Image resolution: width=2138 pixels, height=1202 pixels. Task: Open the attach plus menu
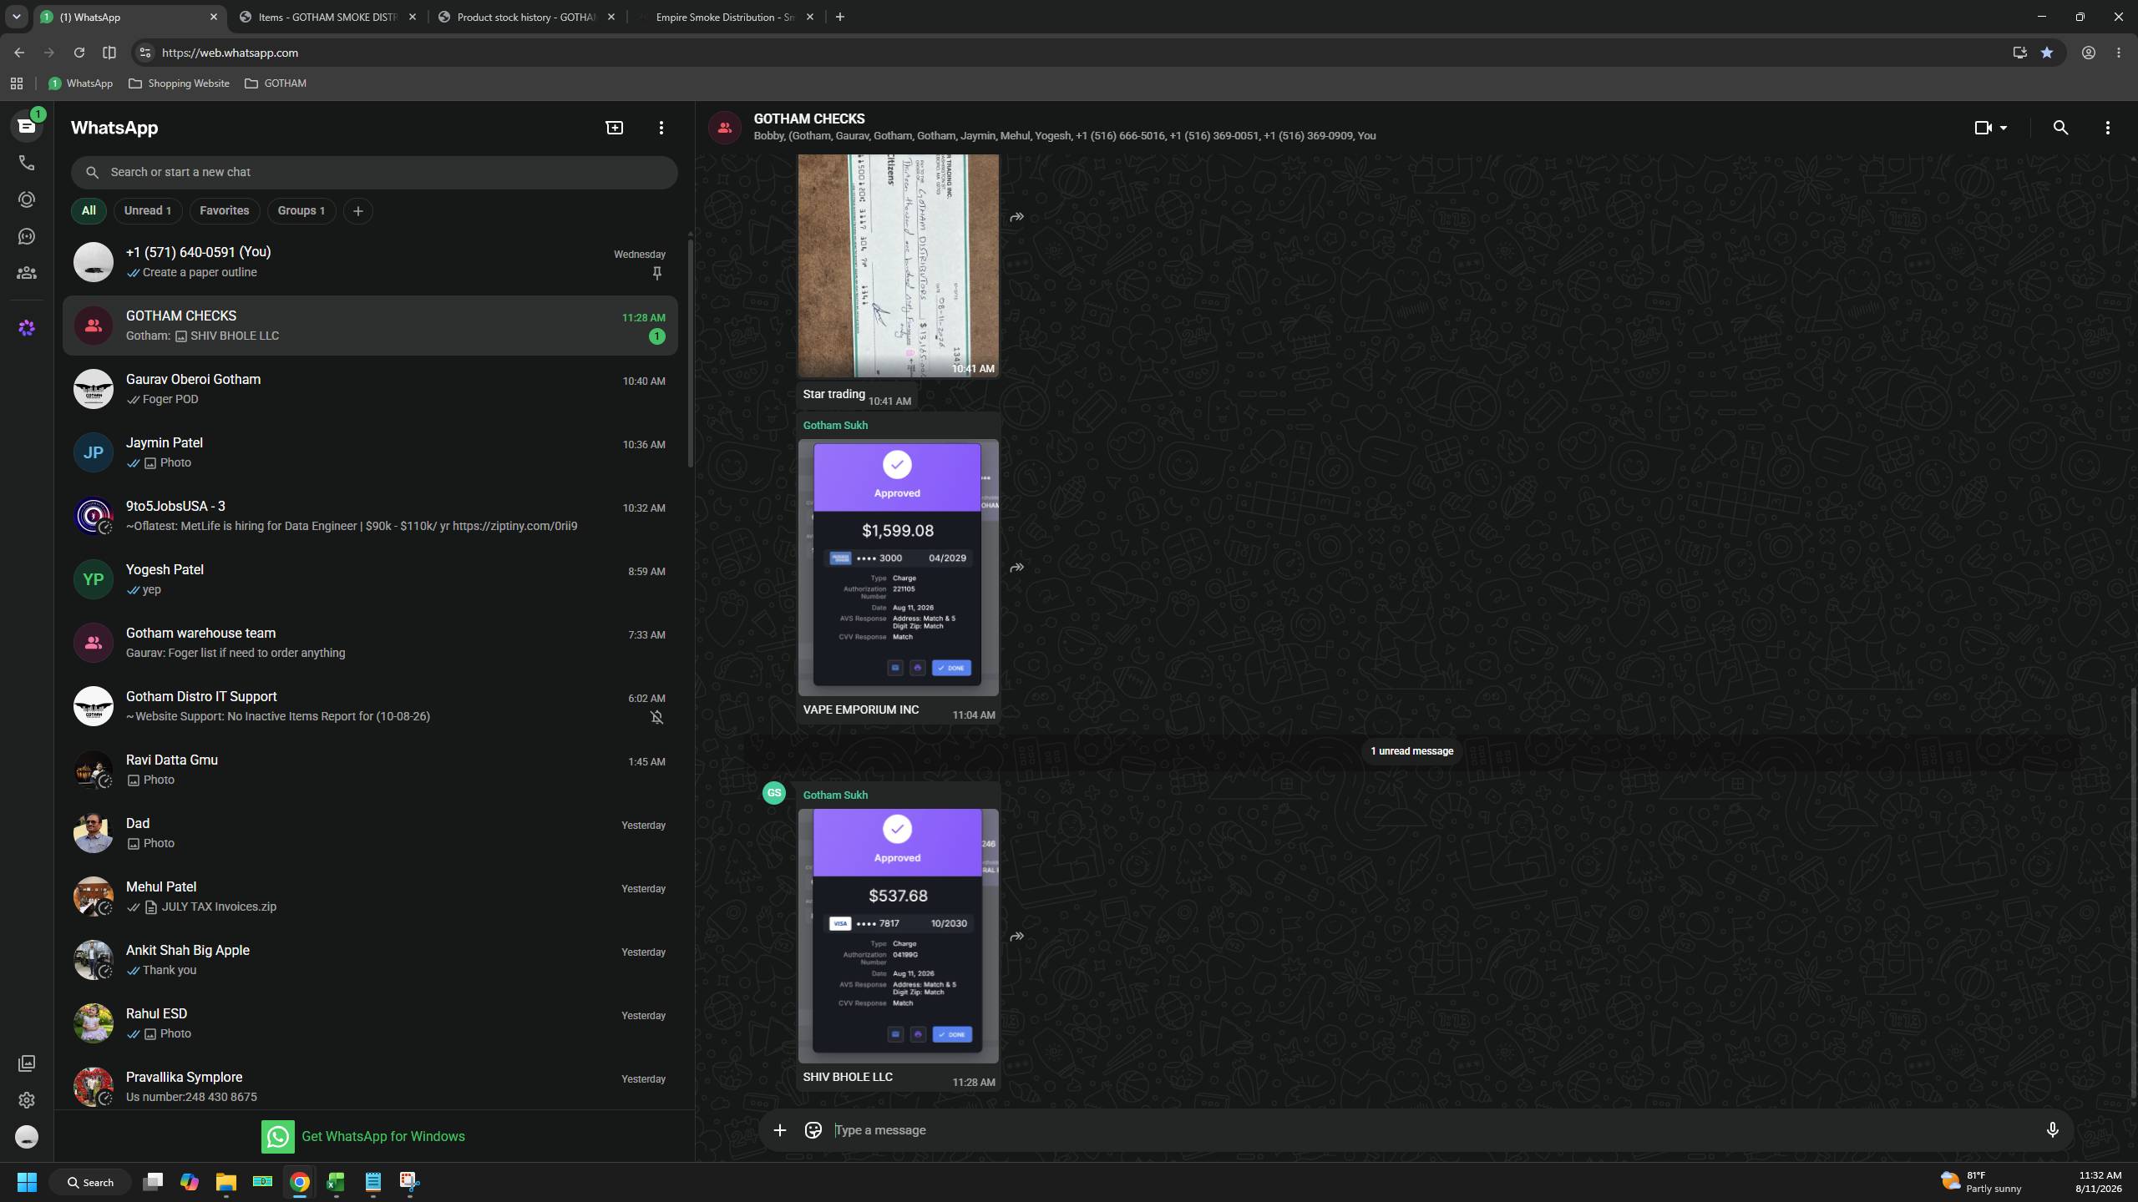tap(779, 1129)
